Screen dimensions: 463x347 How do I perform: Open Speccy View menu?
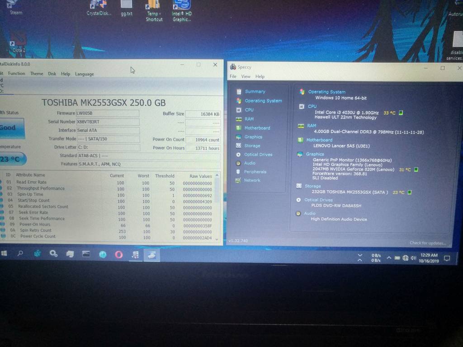pyautogui.click(x=246, y=76)
